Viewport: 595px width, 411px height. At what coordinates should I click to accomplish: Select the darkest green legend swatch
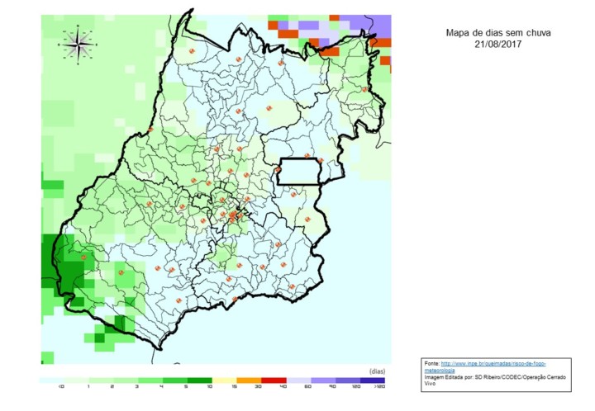coord(198,380)
